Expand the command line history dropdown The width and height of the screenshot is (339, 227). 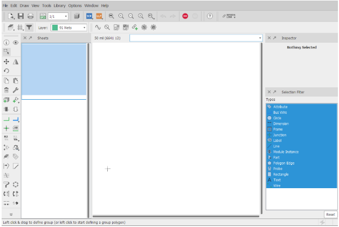(x=260, y=38)
